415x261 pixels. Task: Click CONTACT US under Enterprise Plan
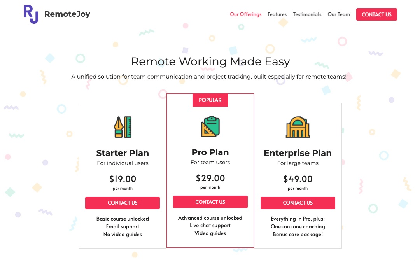pos(298,203)
